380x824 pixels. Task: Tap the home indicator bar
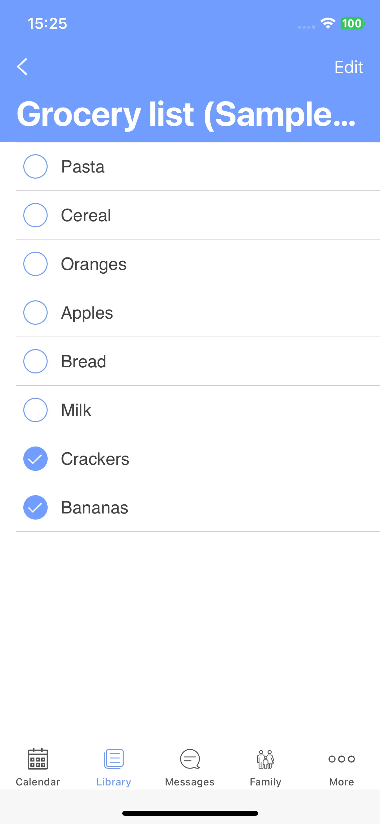point(190,813)
